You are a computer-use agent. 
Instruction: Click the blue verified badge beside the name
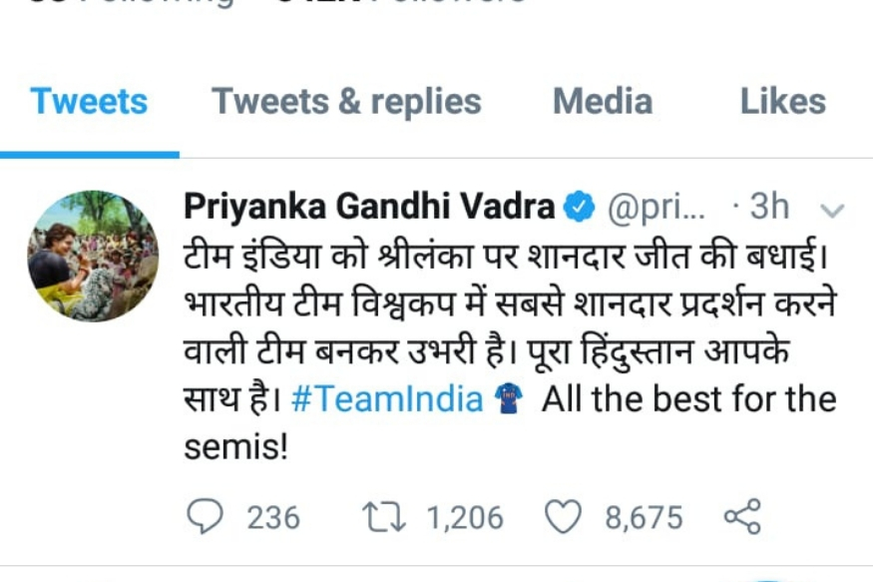(579, 207)
